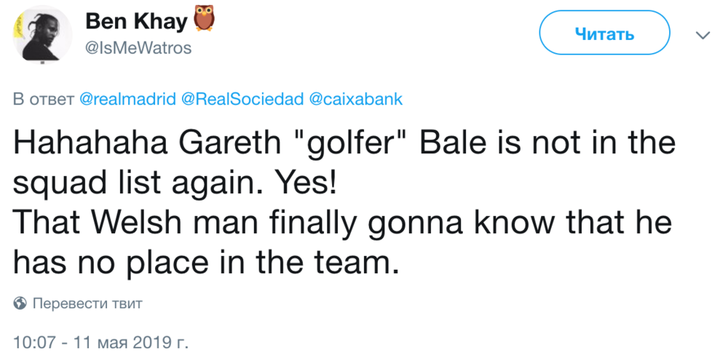Expand the tweet options chevron
Screen dimensions: 728x362
pyautogui.click(x=703, y=35)
